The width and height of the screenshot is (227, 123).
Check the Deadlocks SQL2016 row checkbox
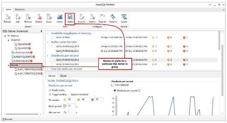click(x=52, y=64)
